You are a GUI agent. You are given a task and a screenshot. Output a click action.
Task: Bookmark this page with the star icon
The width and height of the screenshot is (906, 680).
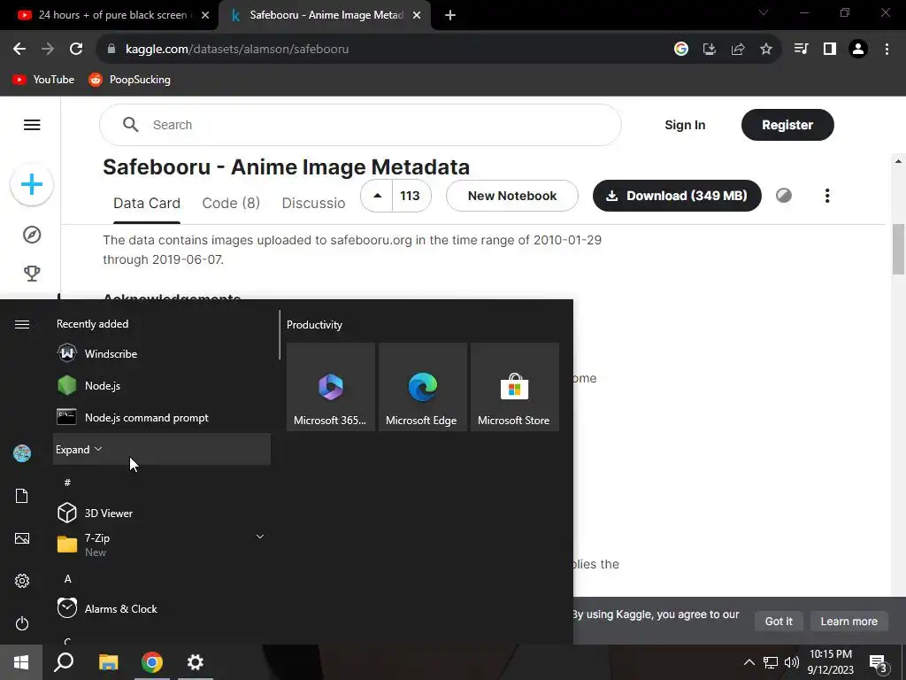click(x=766, y=50)
